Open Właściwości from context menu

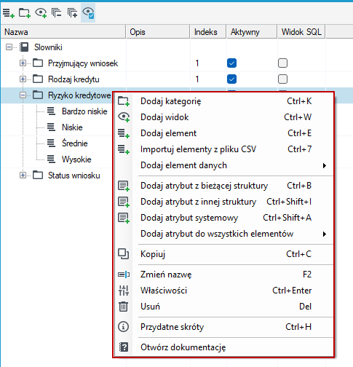pos(224,291)
